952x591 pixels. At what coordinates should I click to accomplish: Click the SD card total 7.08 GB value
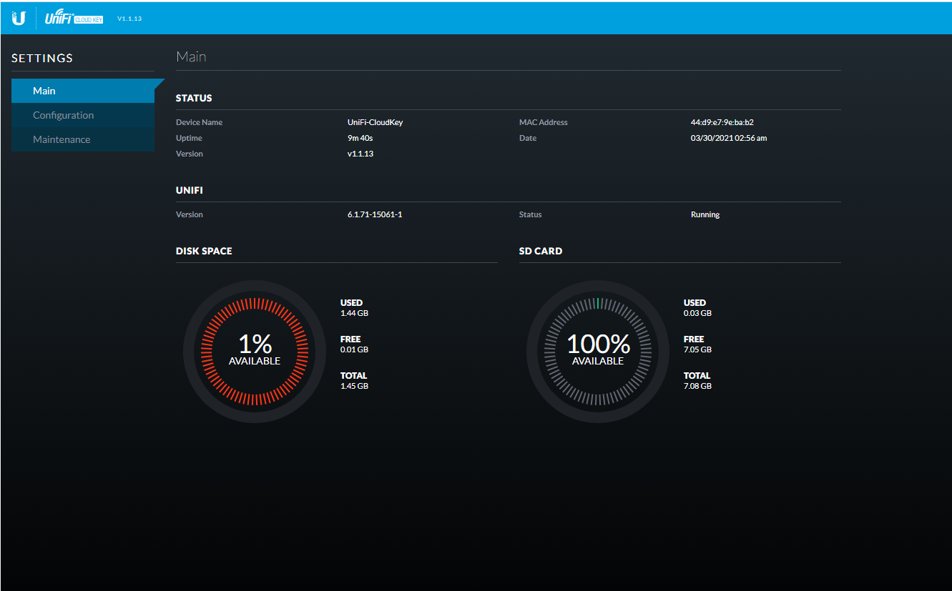(697, 386)
